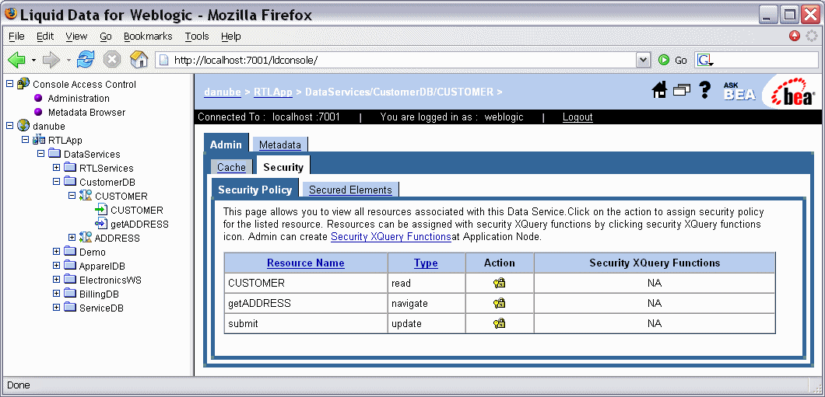This screenshot has height=397, width=825.
Task: Expand the ADDRESS data service node
Action: coord(72,239)
